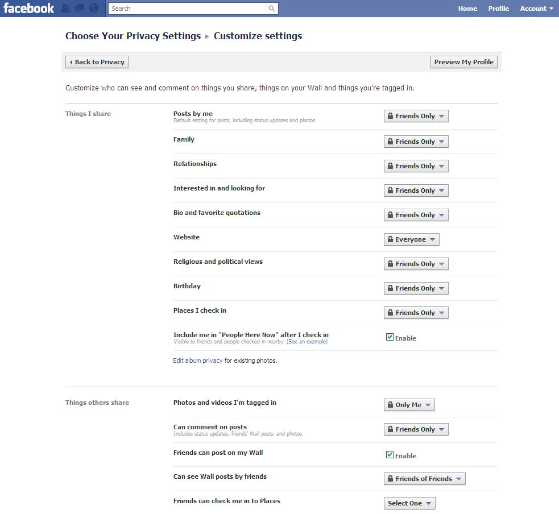Open Places I check in dropdown

click(416, 313)
